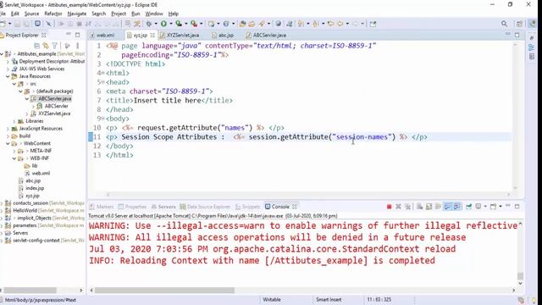
Task: Collapse All in Project Explorer
Action: tap(36, 45)
